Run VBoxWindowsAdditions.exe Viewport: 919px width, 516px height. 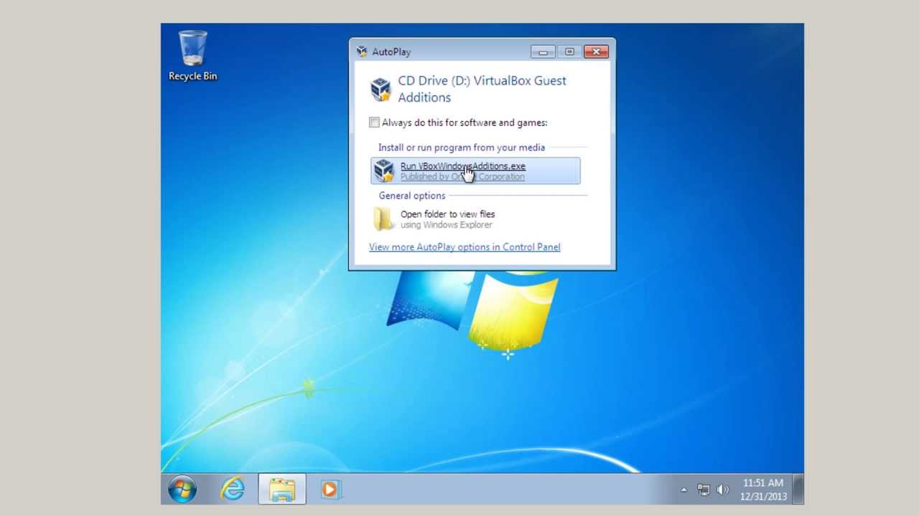pyautogui.click(x=475, y=171)
